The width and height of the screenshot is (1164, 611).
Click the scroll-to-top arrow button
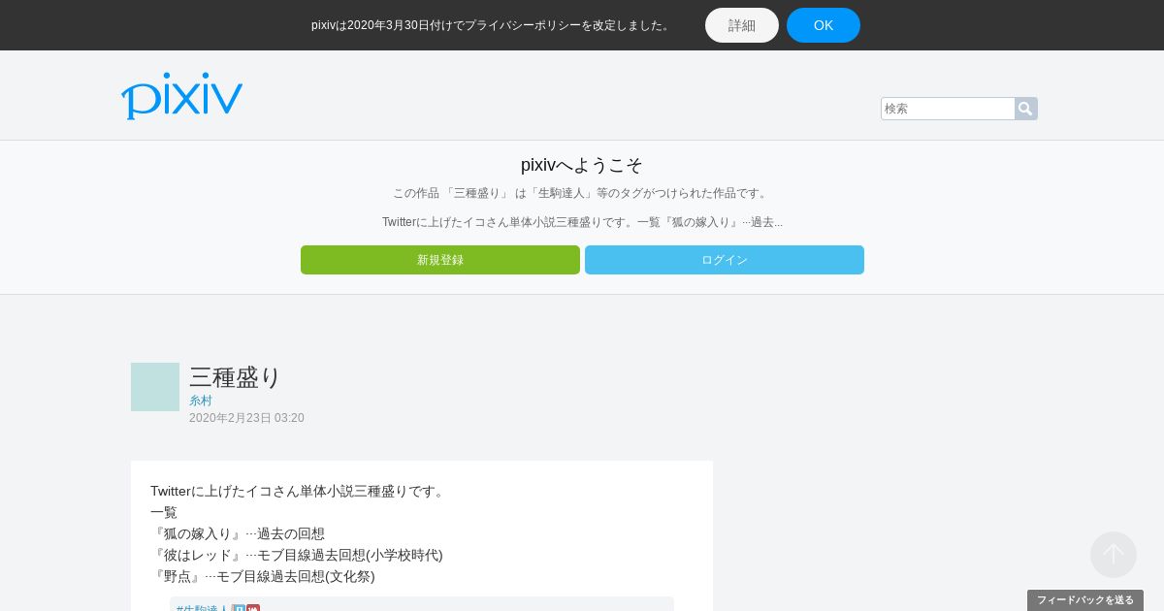click(1114, 555)
